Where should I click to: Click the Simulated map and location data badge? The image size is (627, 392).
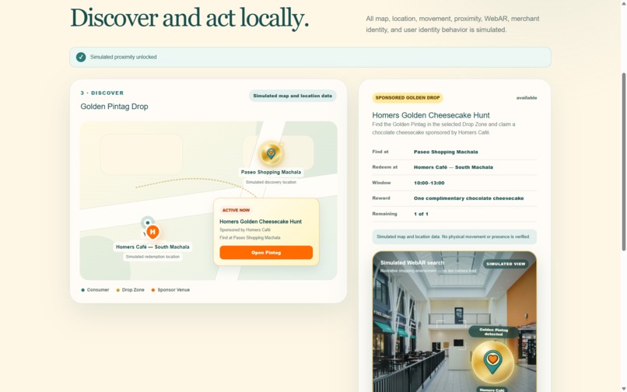(x=292, y=96)
